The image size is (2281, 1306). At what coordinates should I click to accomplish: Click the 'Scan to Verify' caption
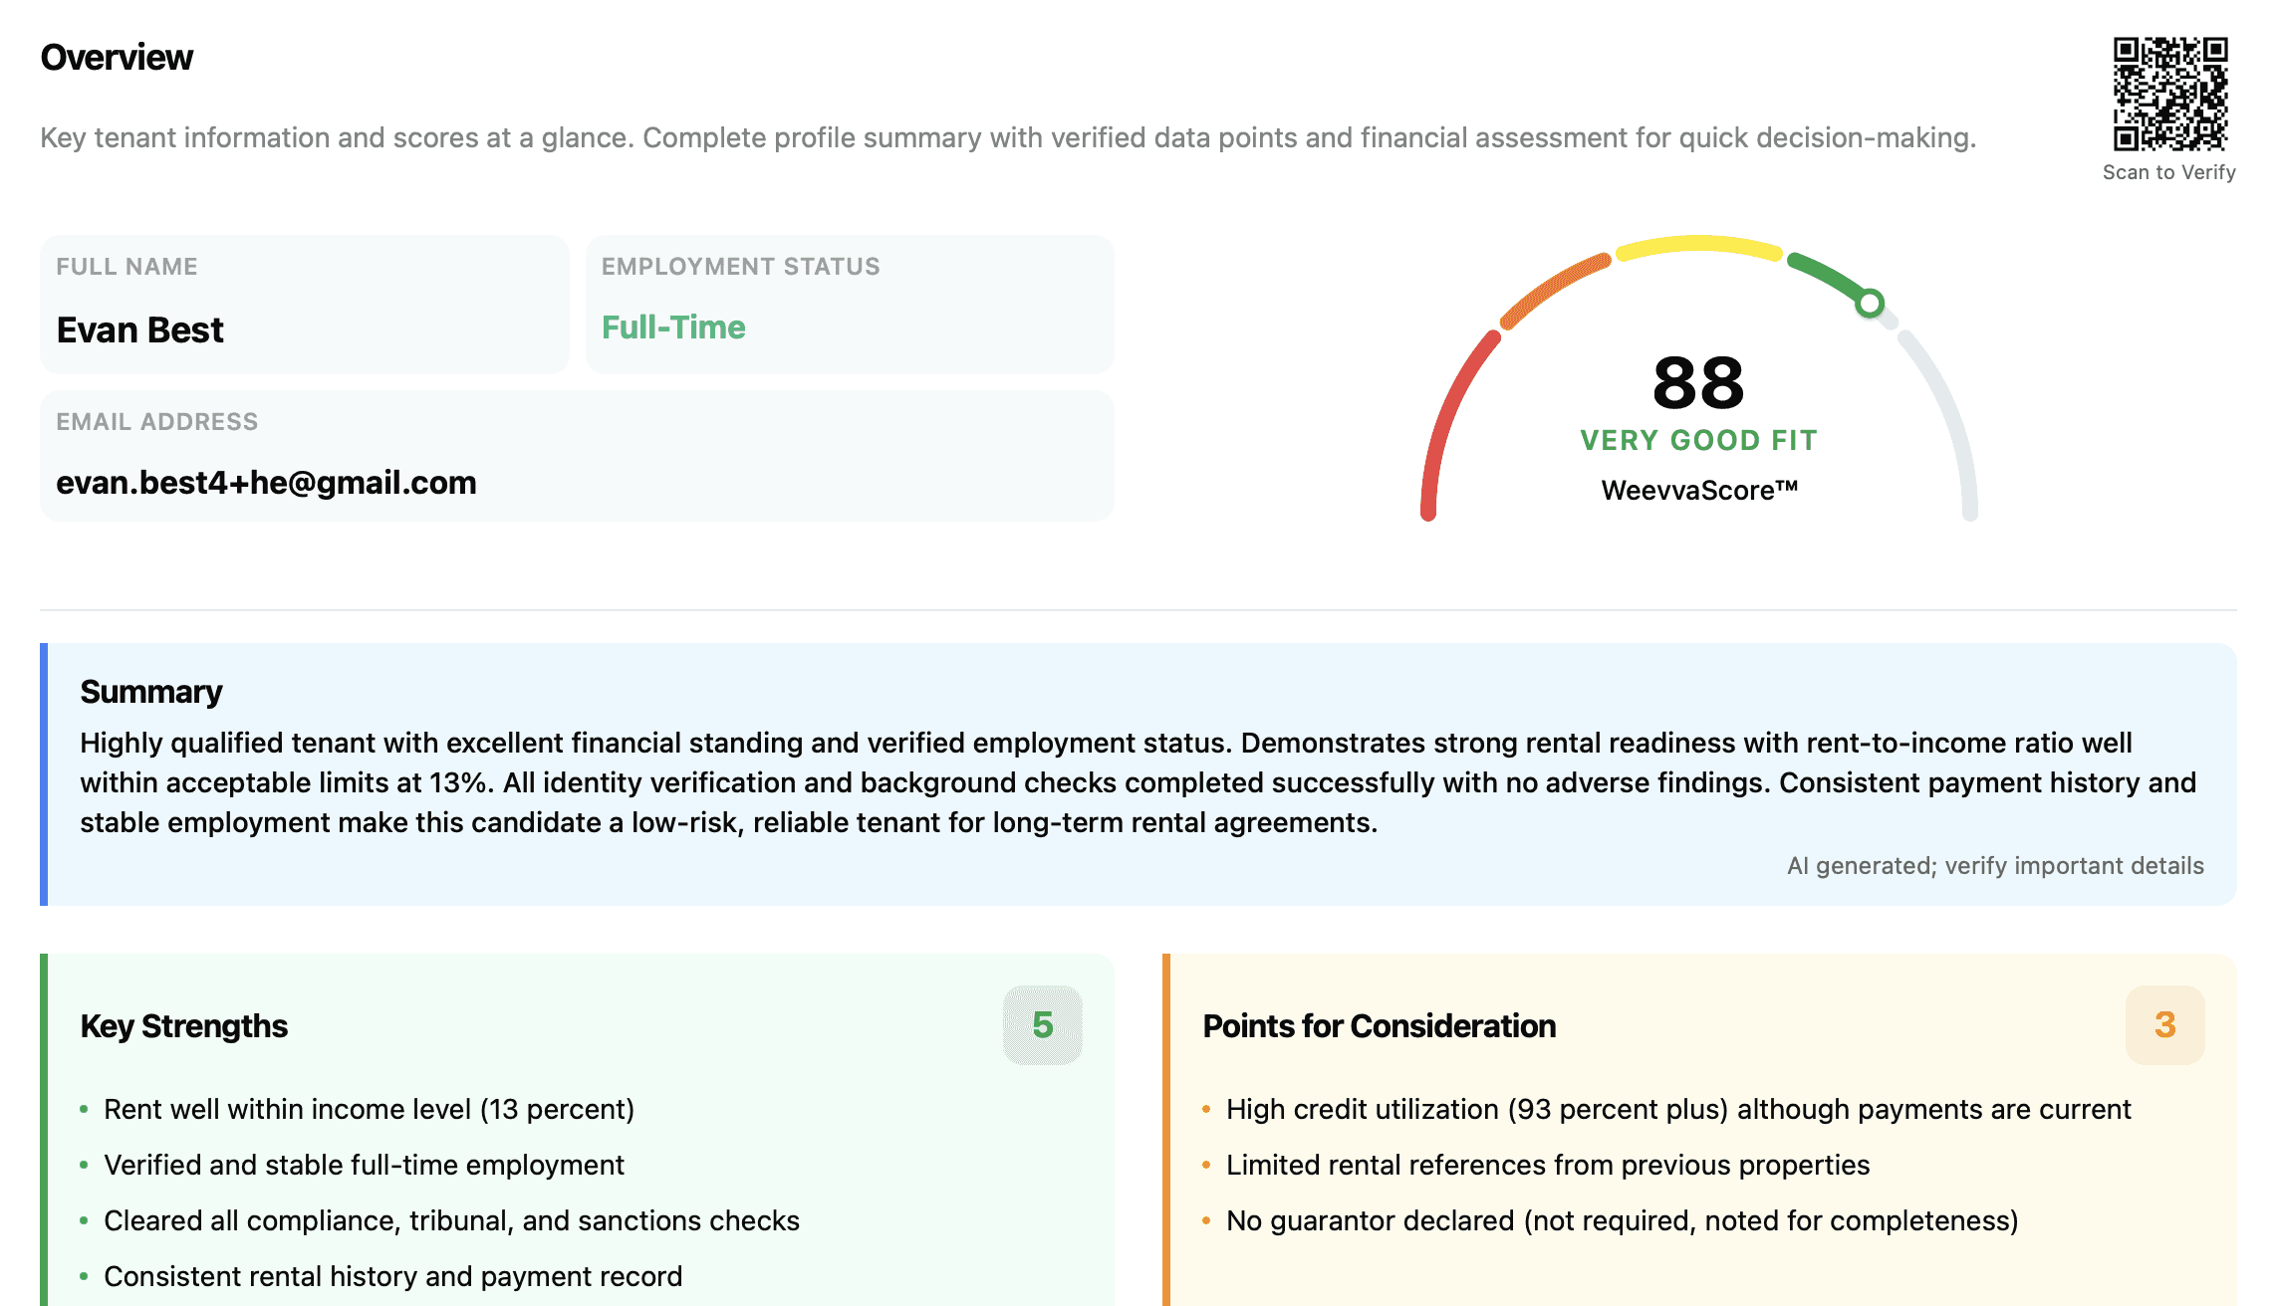tap(2169, 172)
